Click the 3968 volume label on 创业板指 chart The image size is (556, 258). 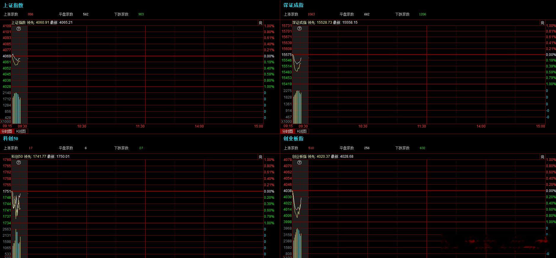(288, 228)
